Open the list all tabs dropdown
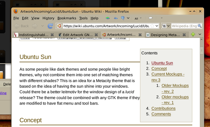Viewport: 210px width, 127px height. (x=200, y=34)
